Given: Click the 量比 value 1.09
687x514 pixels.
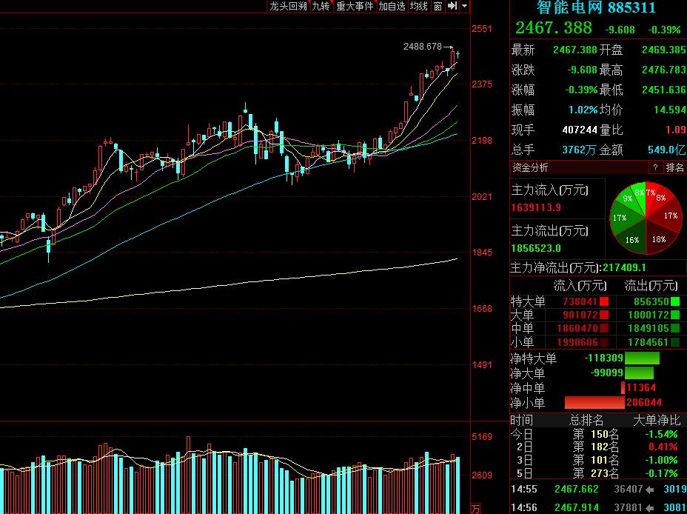Looking at the screenshot, I should coord(677,130).
